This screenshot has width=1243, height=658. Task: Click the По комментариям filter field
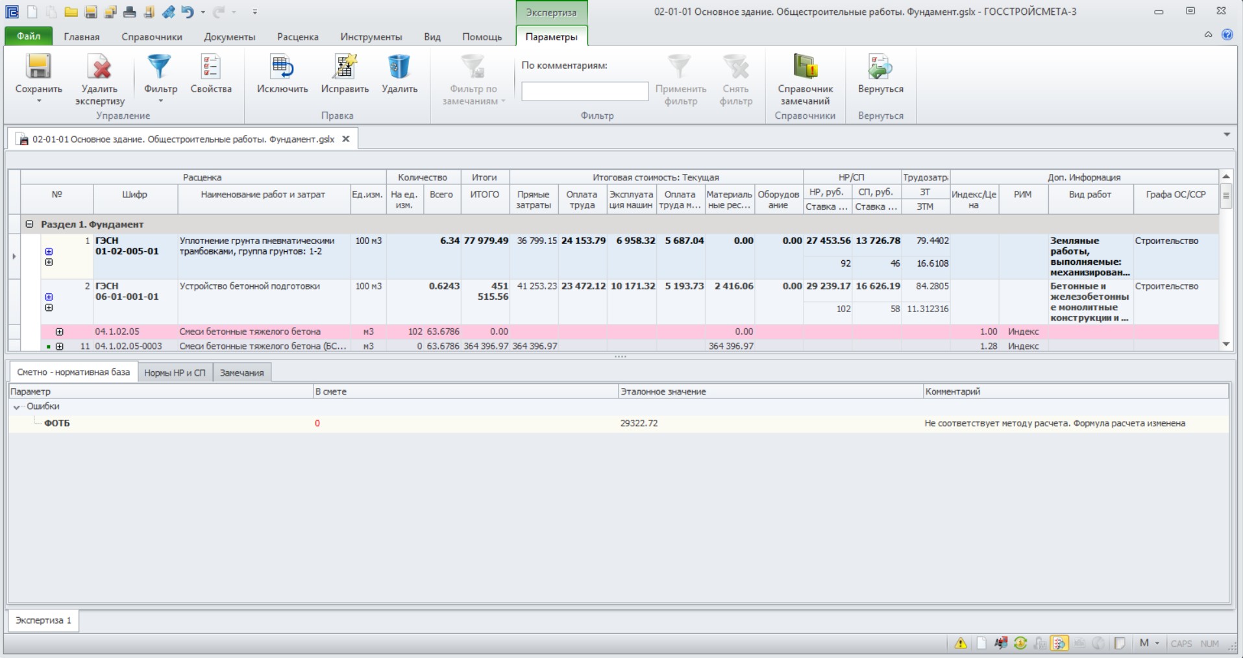click(x=585, y=91)
